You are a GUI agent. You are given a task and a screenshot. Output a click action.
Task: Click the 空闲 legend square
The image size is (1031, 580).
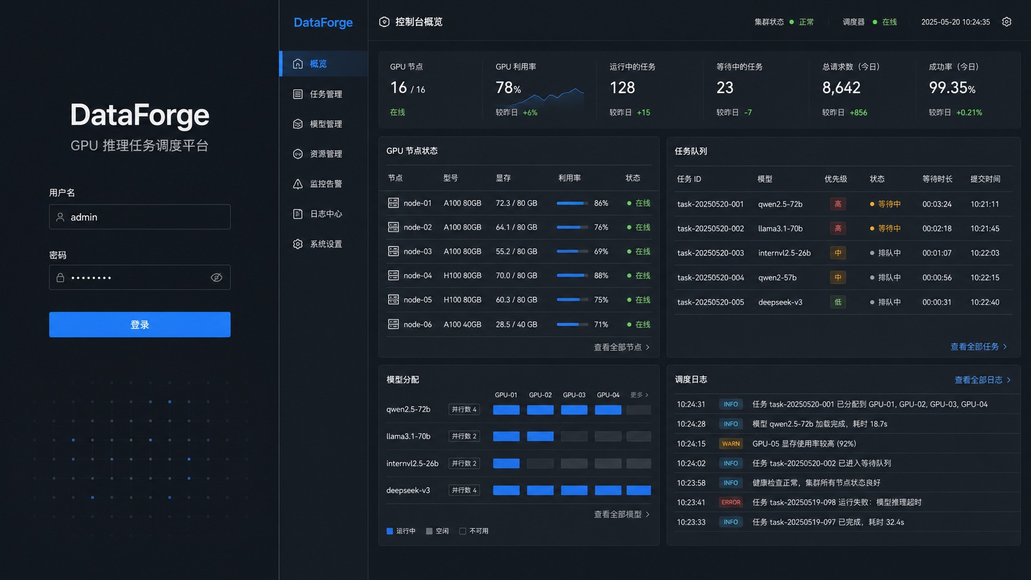click(x=429, y=531)
